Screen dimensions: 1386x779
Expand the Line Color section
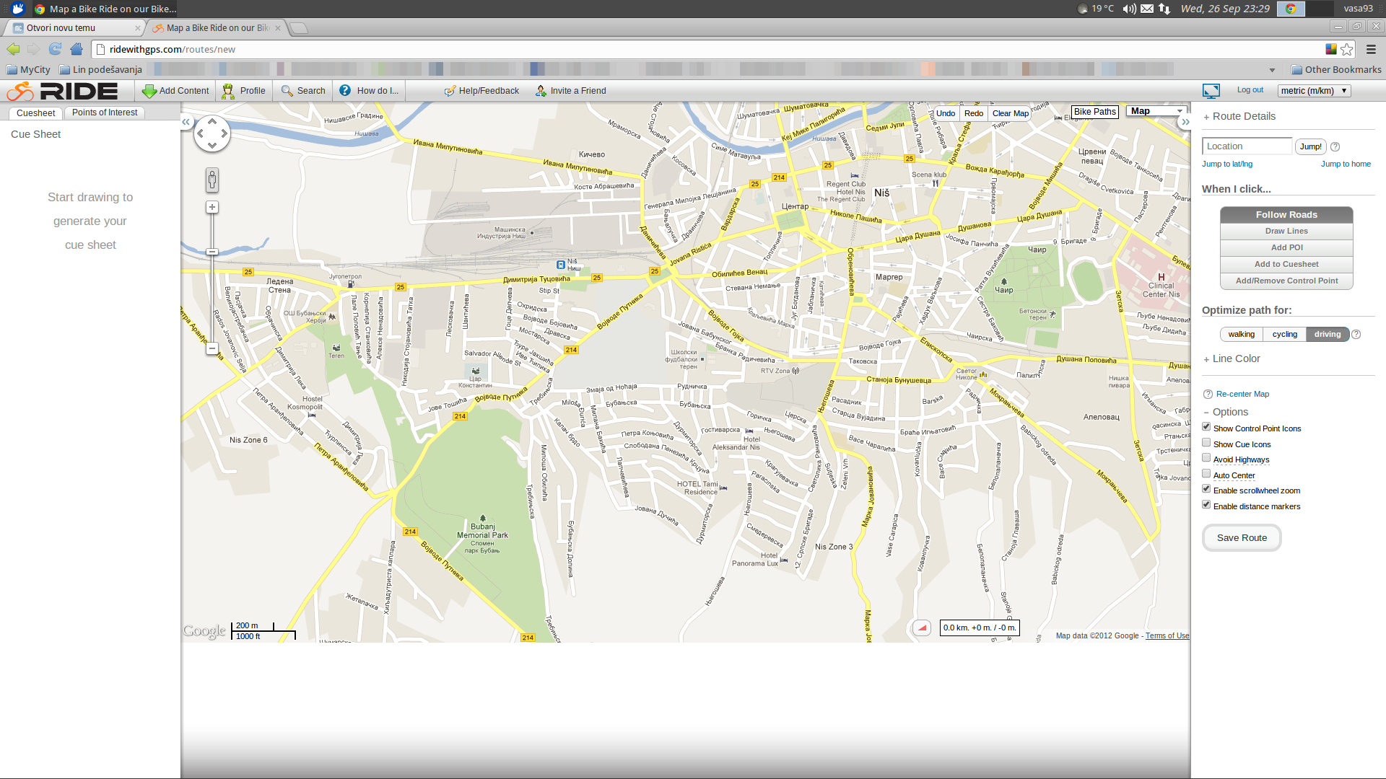coord(1235,358)
